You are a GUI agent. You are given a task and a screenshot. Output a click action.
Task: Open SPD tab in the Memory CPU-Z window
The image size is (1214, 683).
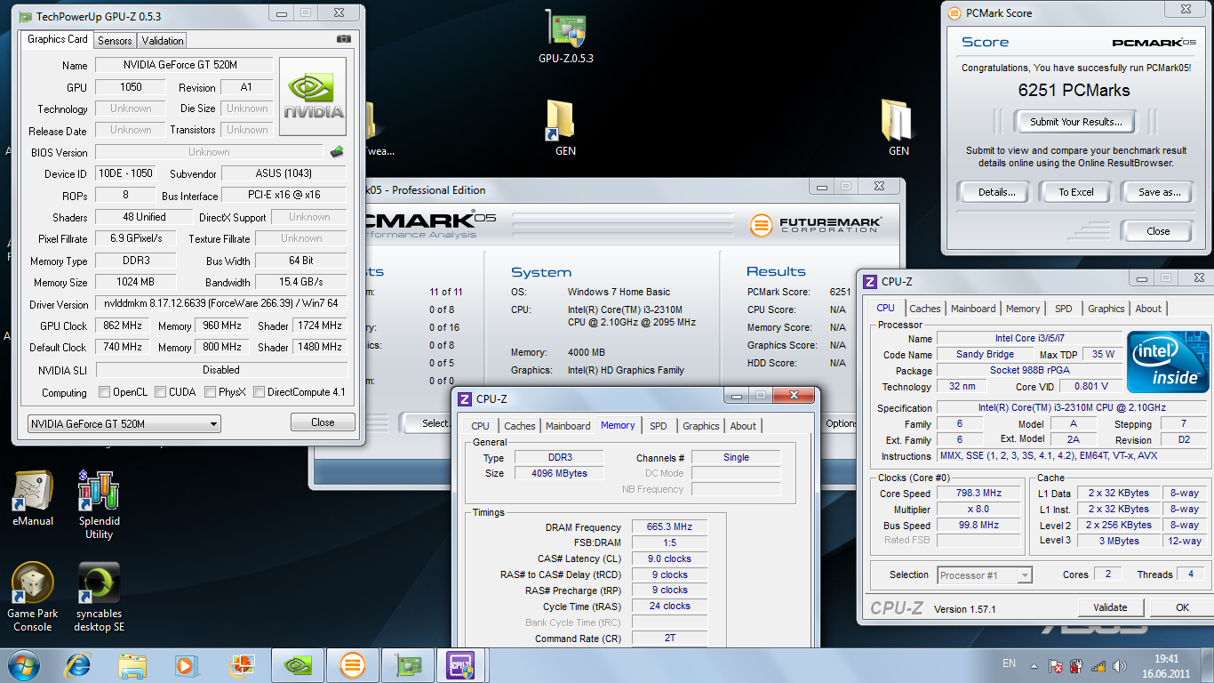tap(658, 426)
